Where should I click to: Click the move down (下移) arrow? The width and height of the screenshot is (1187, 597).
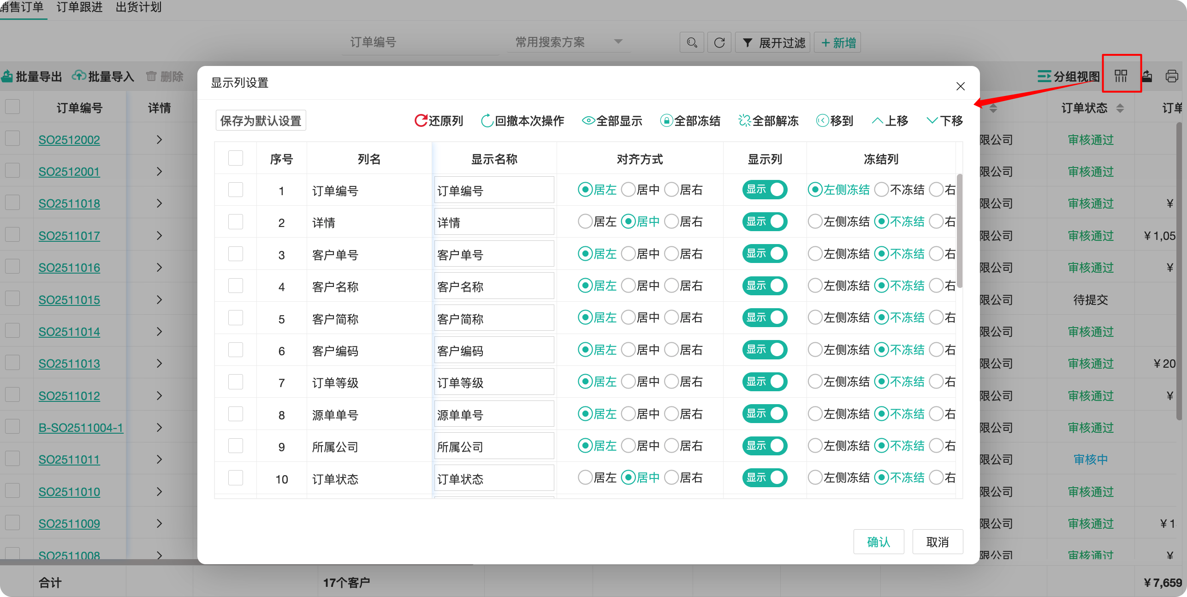(x=932, y=121)
